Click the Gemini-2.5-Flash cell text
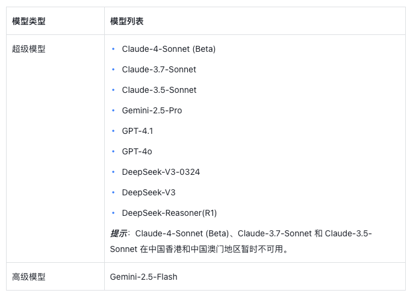Image resolution: width=410 pixels, height=296 pixels. pyautogui.click(x=143, y=277)
